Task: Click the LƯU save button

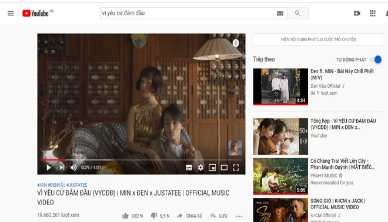Action: 219,216
